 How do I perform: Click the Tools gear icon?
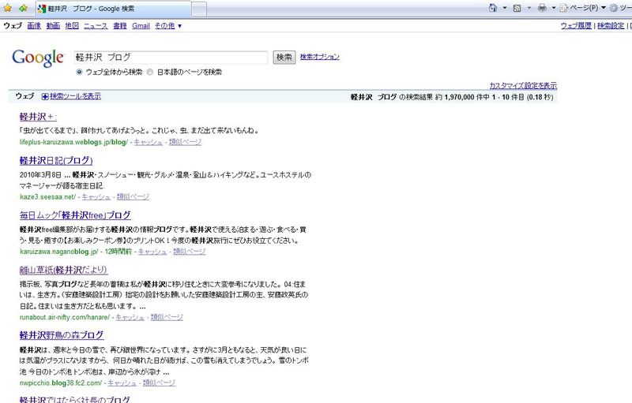click(614, 8)
